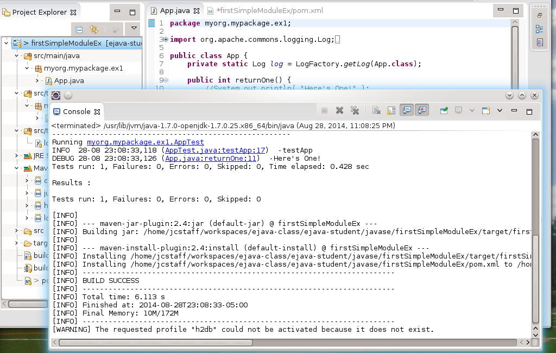The image size is (556, 353).
Task: Open the Open Console dropdown arrow
Action: click(500, 110)
